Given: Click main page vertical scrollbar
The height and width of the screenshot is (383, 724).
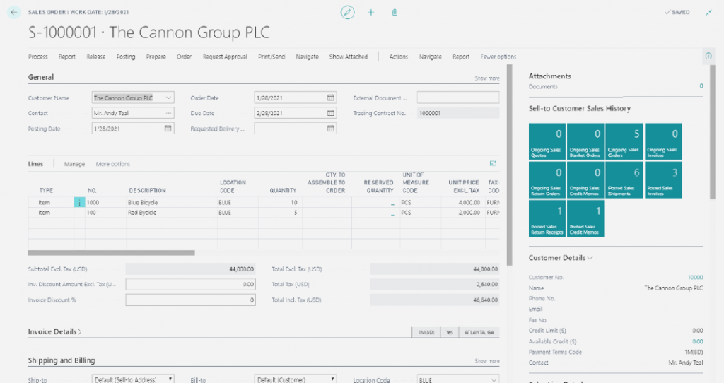Looking at the screenshot, I should pyautogui.click(x=509, y=165).
